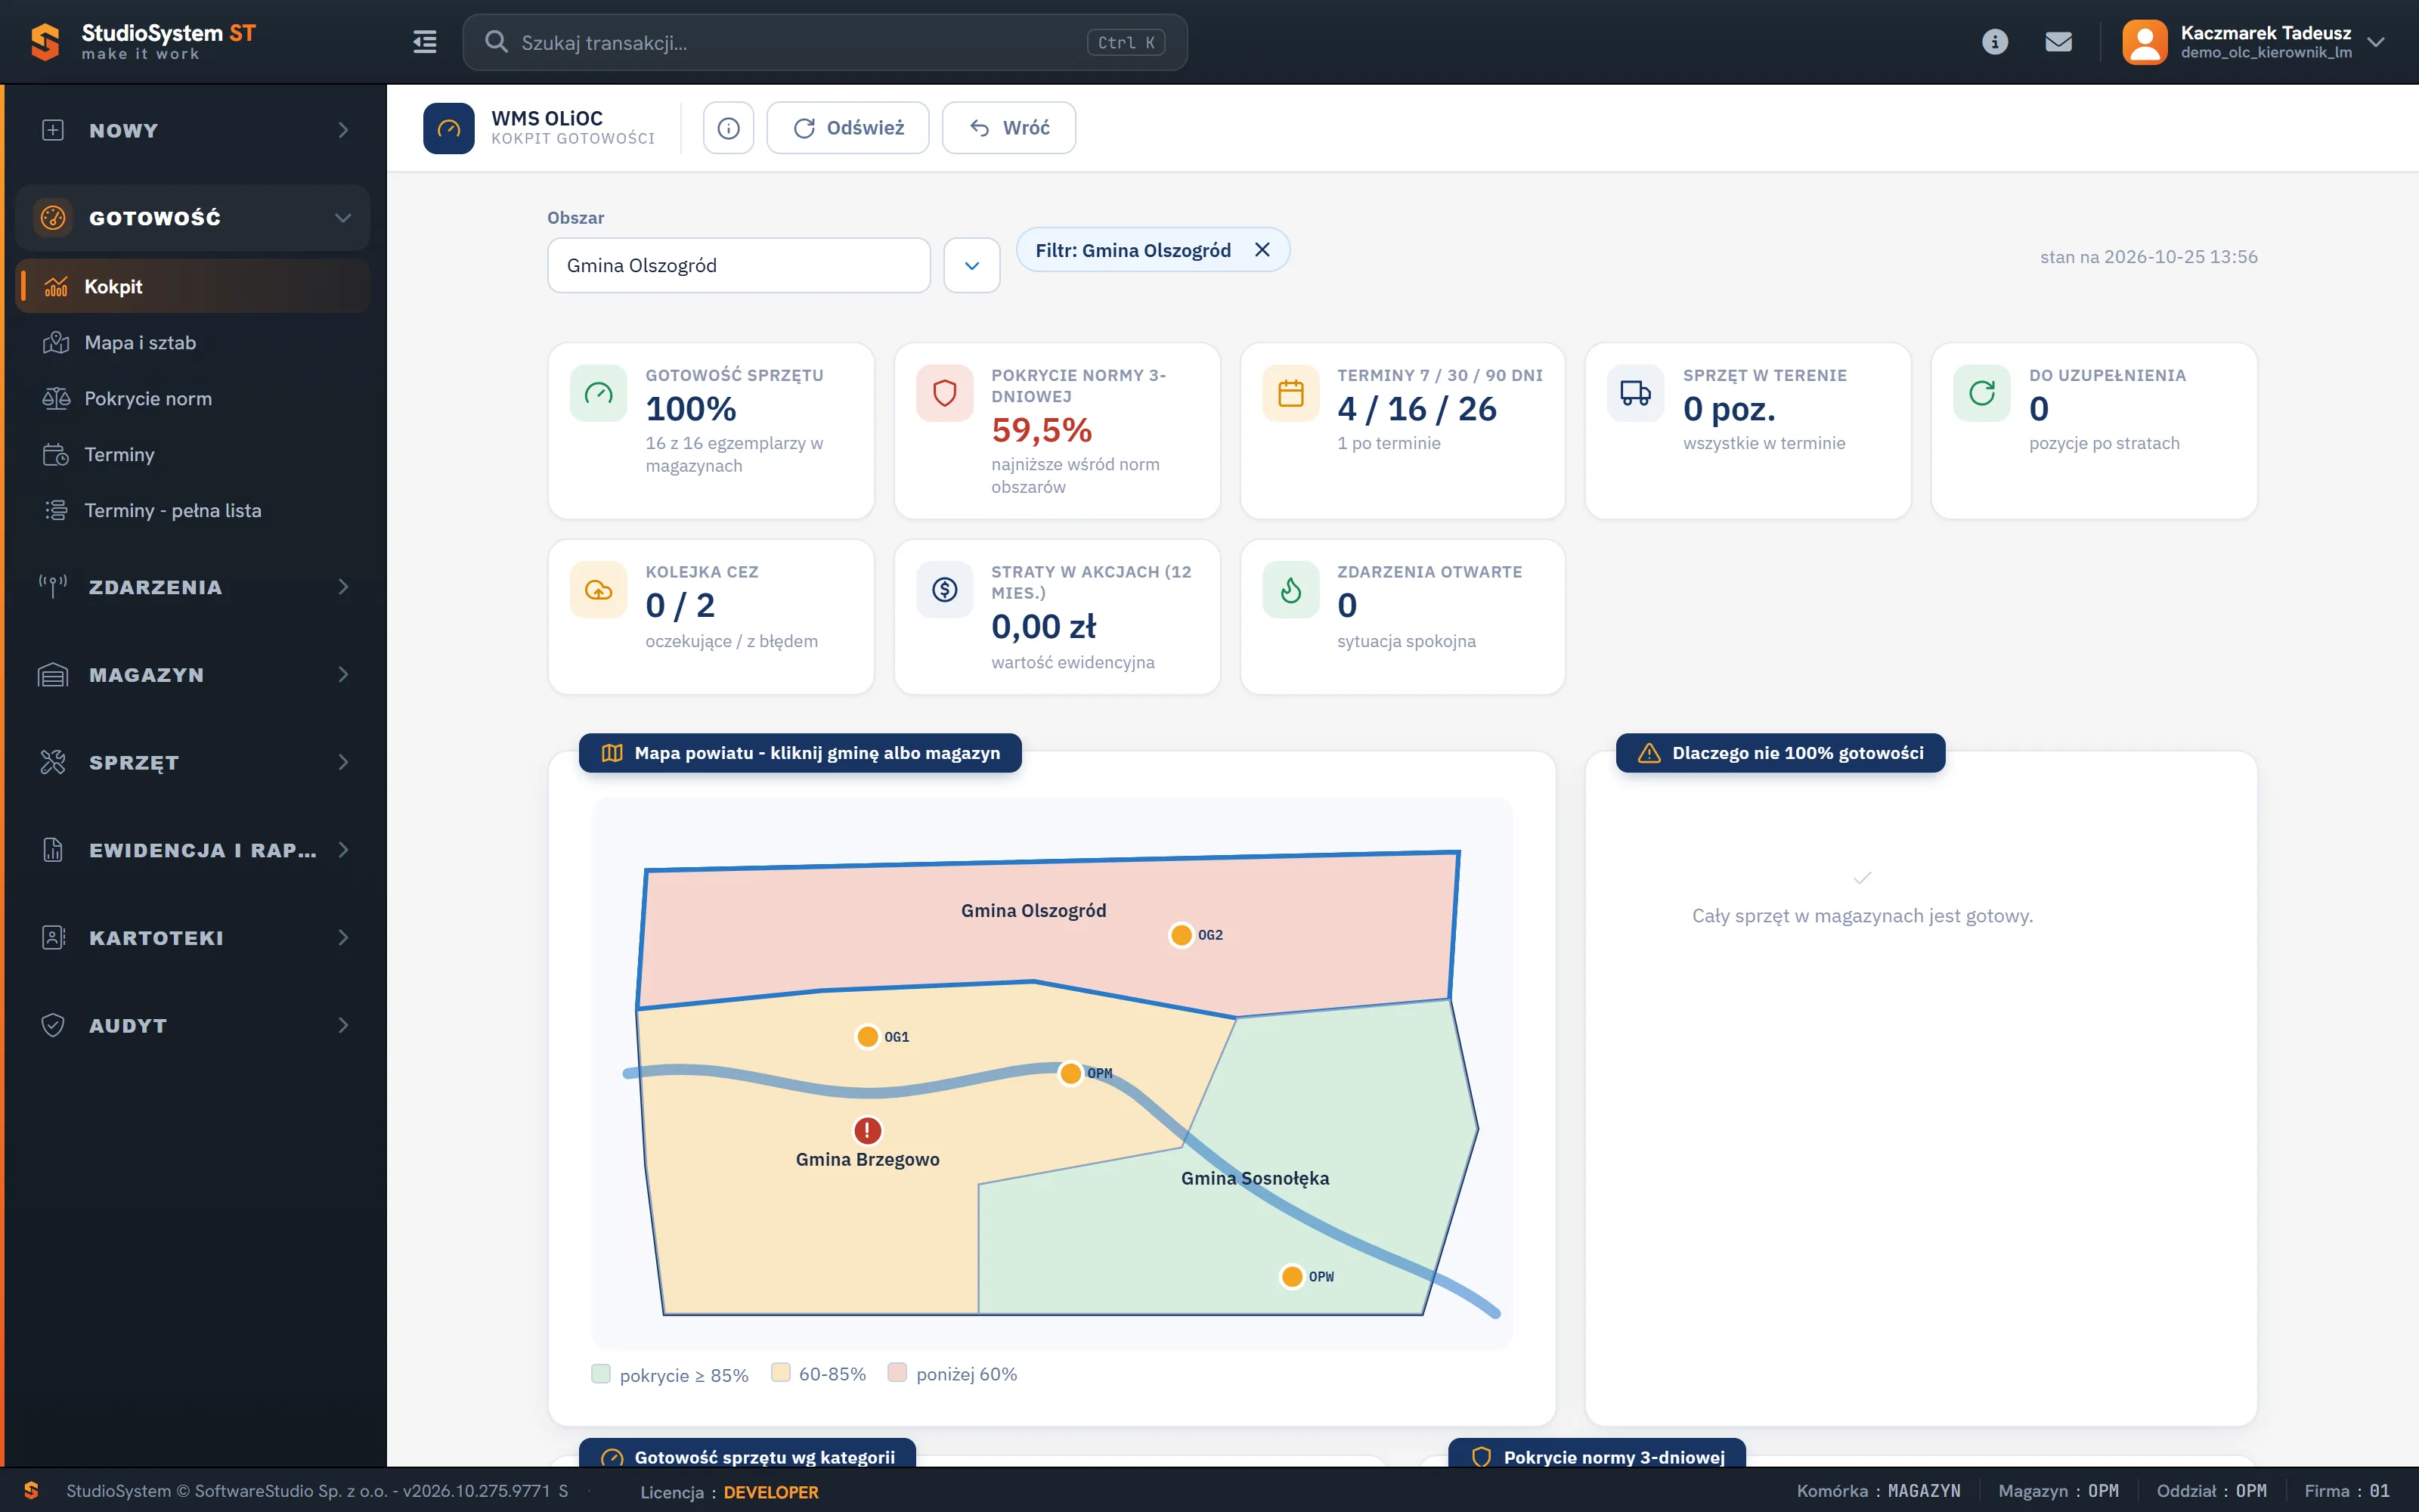
Task: Open Pokrycie norm menu item
Action: pyautogui.click(x=193, y=399)
